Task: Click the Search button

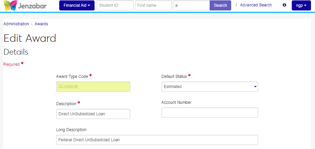Action: tap(220, 5)
